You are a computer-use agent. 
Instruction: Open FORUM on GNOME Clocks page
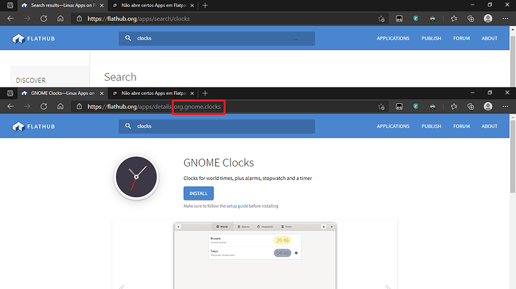(461, 126)
